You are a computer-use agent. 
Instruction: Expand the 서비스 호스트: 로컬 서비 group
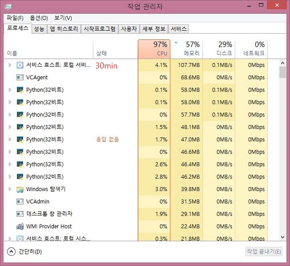coord(10,65)
